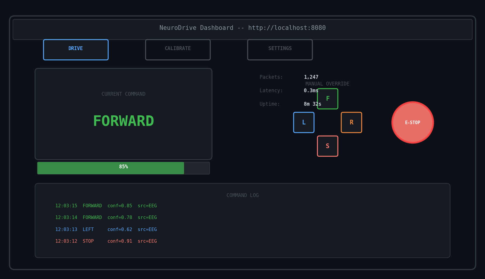The height and width of the screenshot is (279, 485).
Task: Switch to the CALIBRATE tab
Action: (x=178, y=49)
